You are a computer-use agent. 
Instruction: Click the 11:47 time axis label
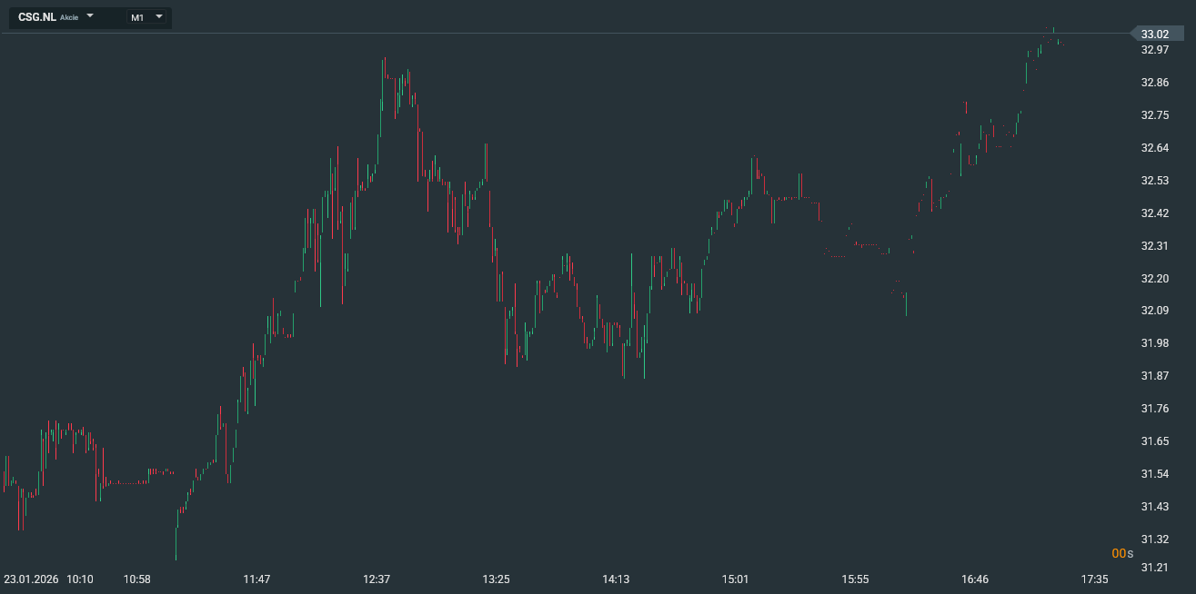(256, 579)
